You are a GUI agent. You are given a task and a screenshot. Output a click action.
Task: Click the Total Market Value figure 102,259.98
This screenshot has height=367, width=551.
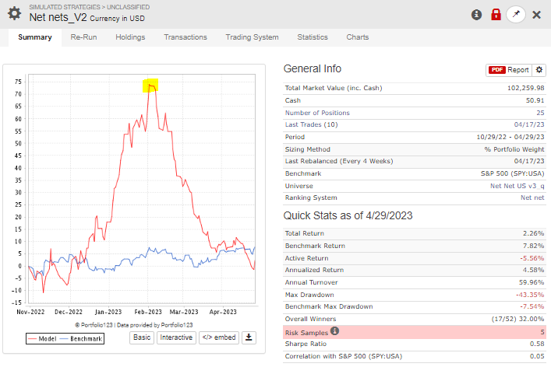(x=526, y=88)
